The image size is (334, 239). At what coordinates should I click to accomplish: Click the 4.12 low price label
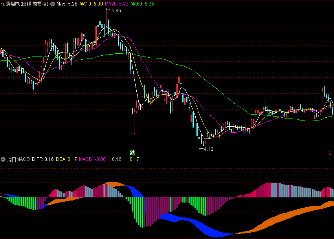click(209, 149)
